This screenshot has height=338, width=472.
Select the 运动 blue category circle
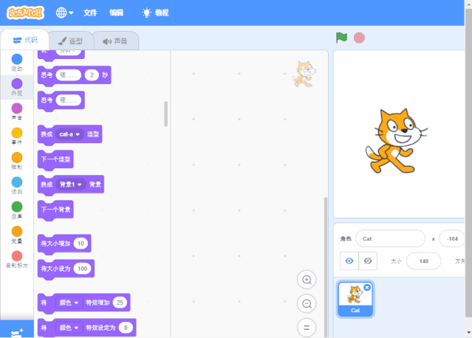(17, 59)
